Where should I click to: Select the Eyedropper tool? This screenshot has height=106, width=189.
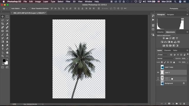(x=7, y=24)
